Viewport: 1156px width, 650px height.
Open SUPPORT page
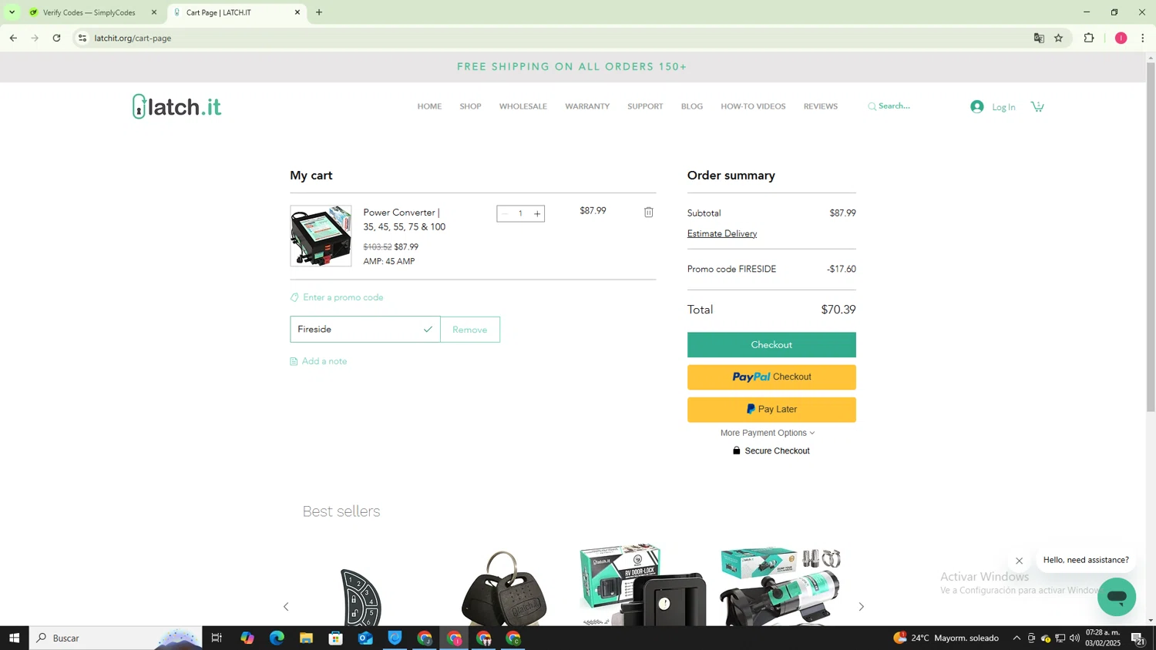(x=645, y=106)
